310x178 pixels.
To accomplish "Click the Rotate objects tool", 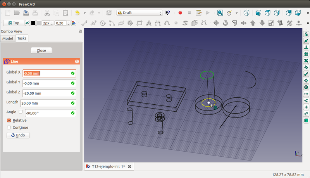I will tap(226, 23).
